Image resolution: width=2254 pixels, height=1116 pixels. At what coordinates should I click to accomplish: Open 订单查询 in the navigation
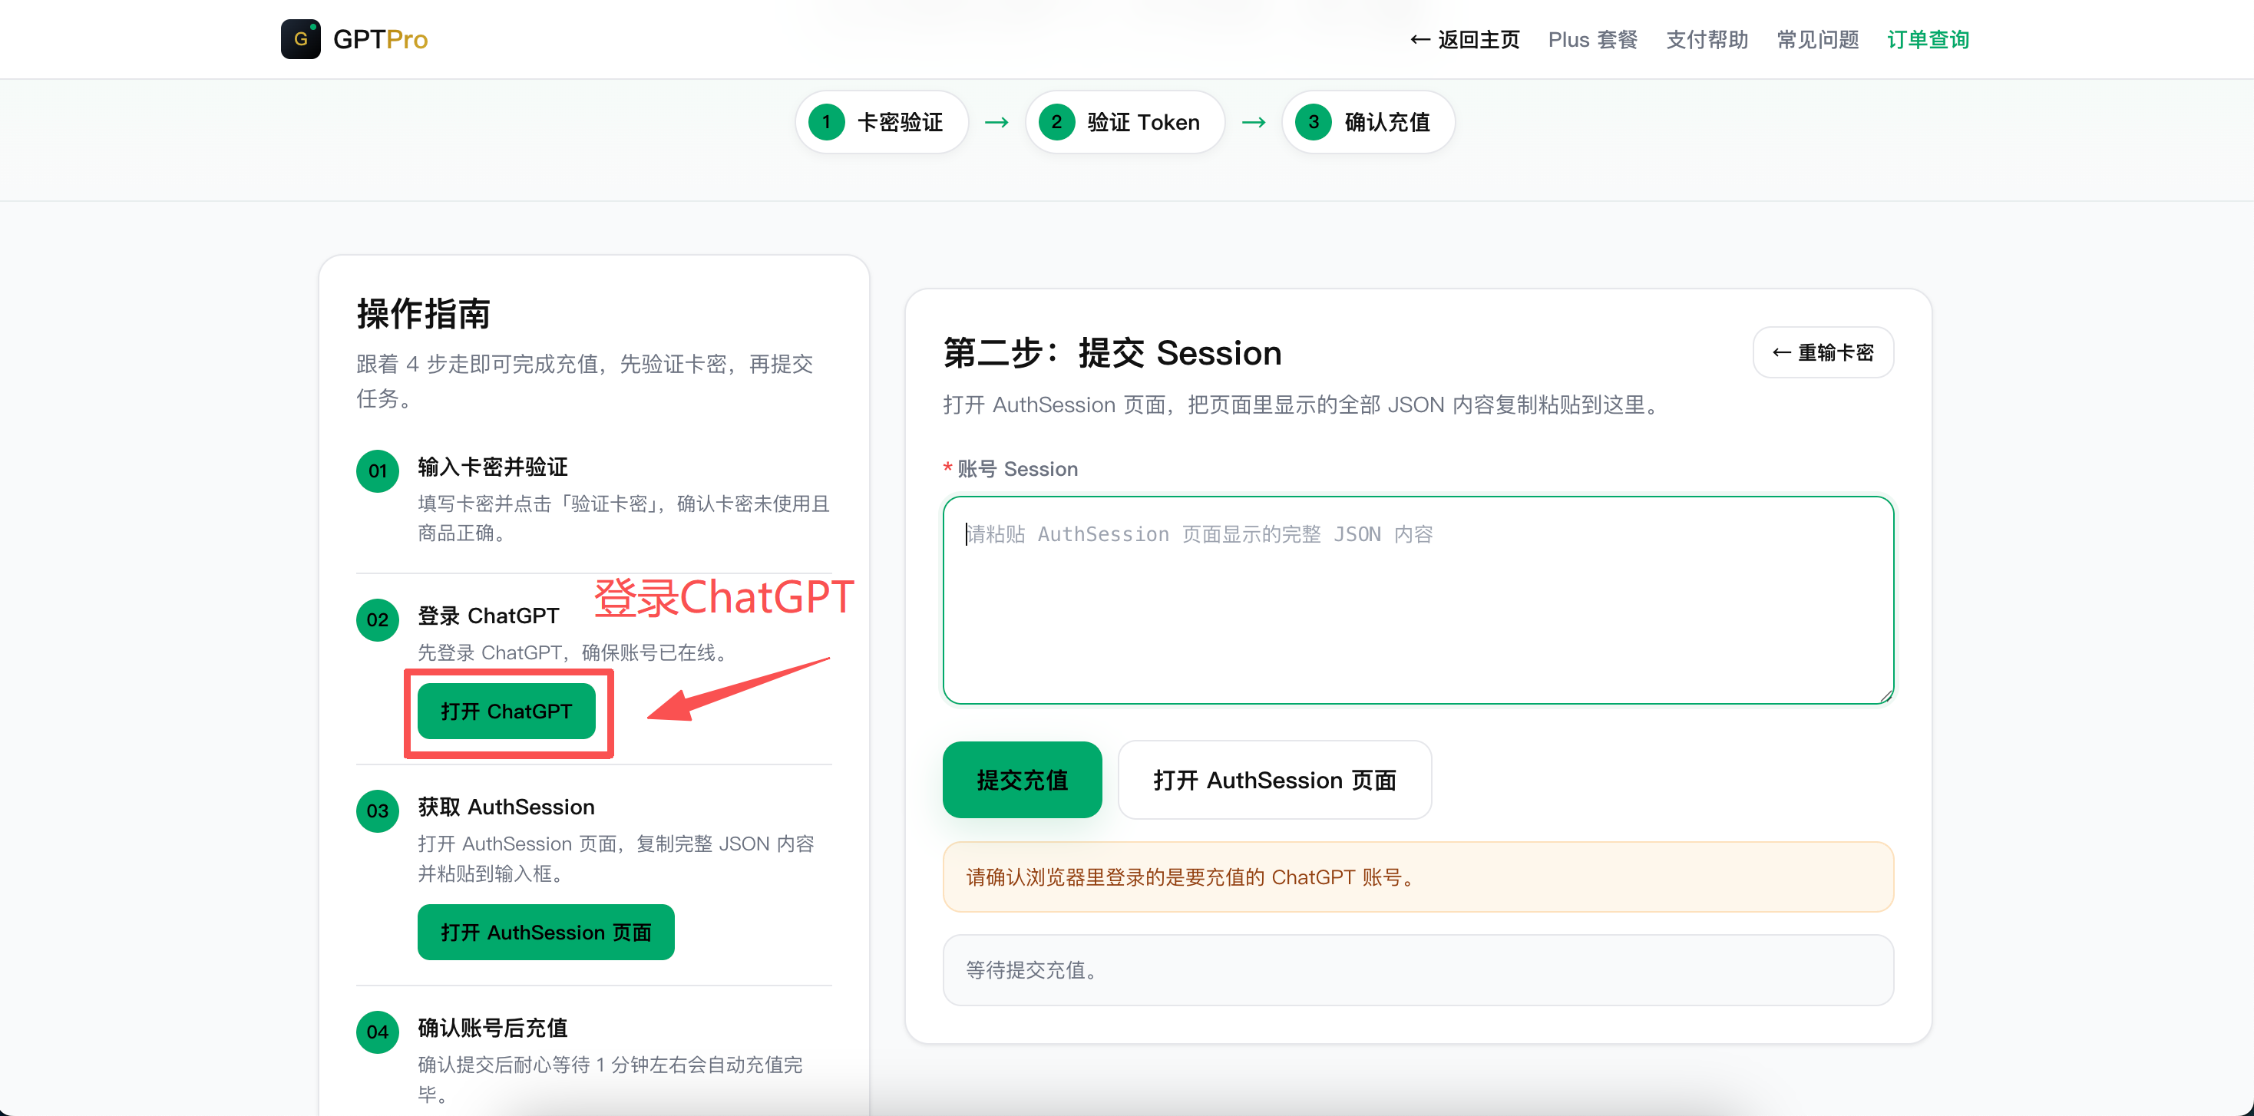(x=1928, y=39)
